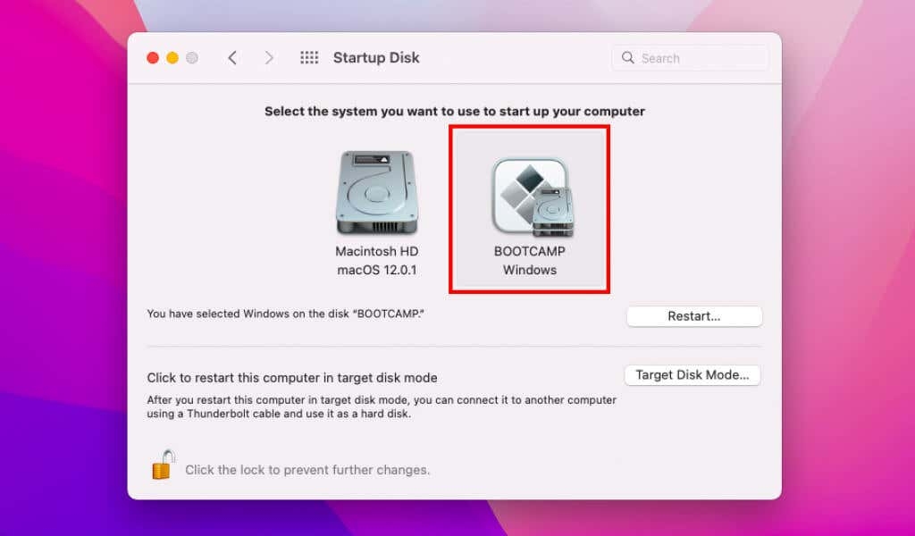The width and height of the screenshot is (915, 536).
Task: Click the back navigation chevron
Action: [232, 56]
